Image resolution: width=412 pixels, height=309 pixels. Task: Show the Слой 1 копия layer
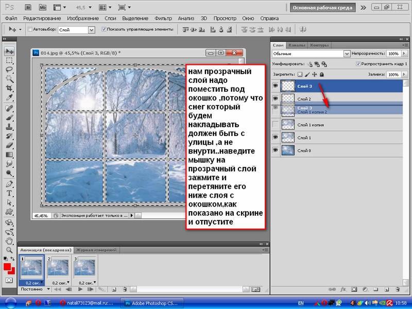[x=276, y=124]
